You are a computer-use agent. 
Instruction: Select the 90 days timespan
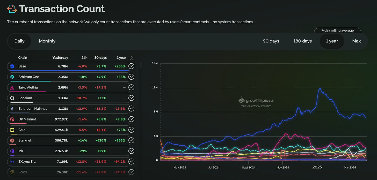pos(271,41)
